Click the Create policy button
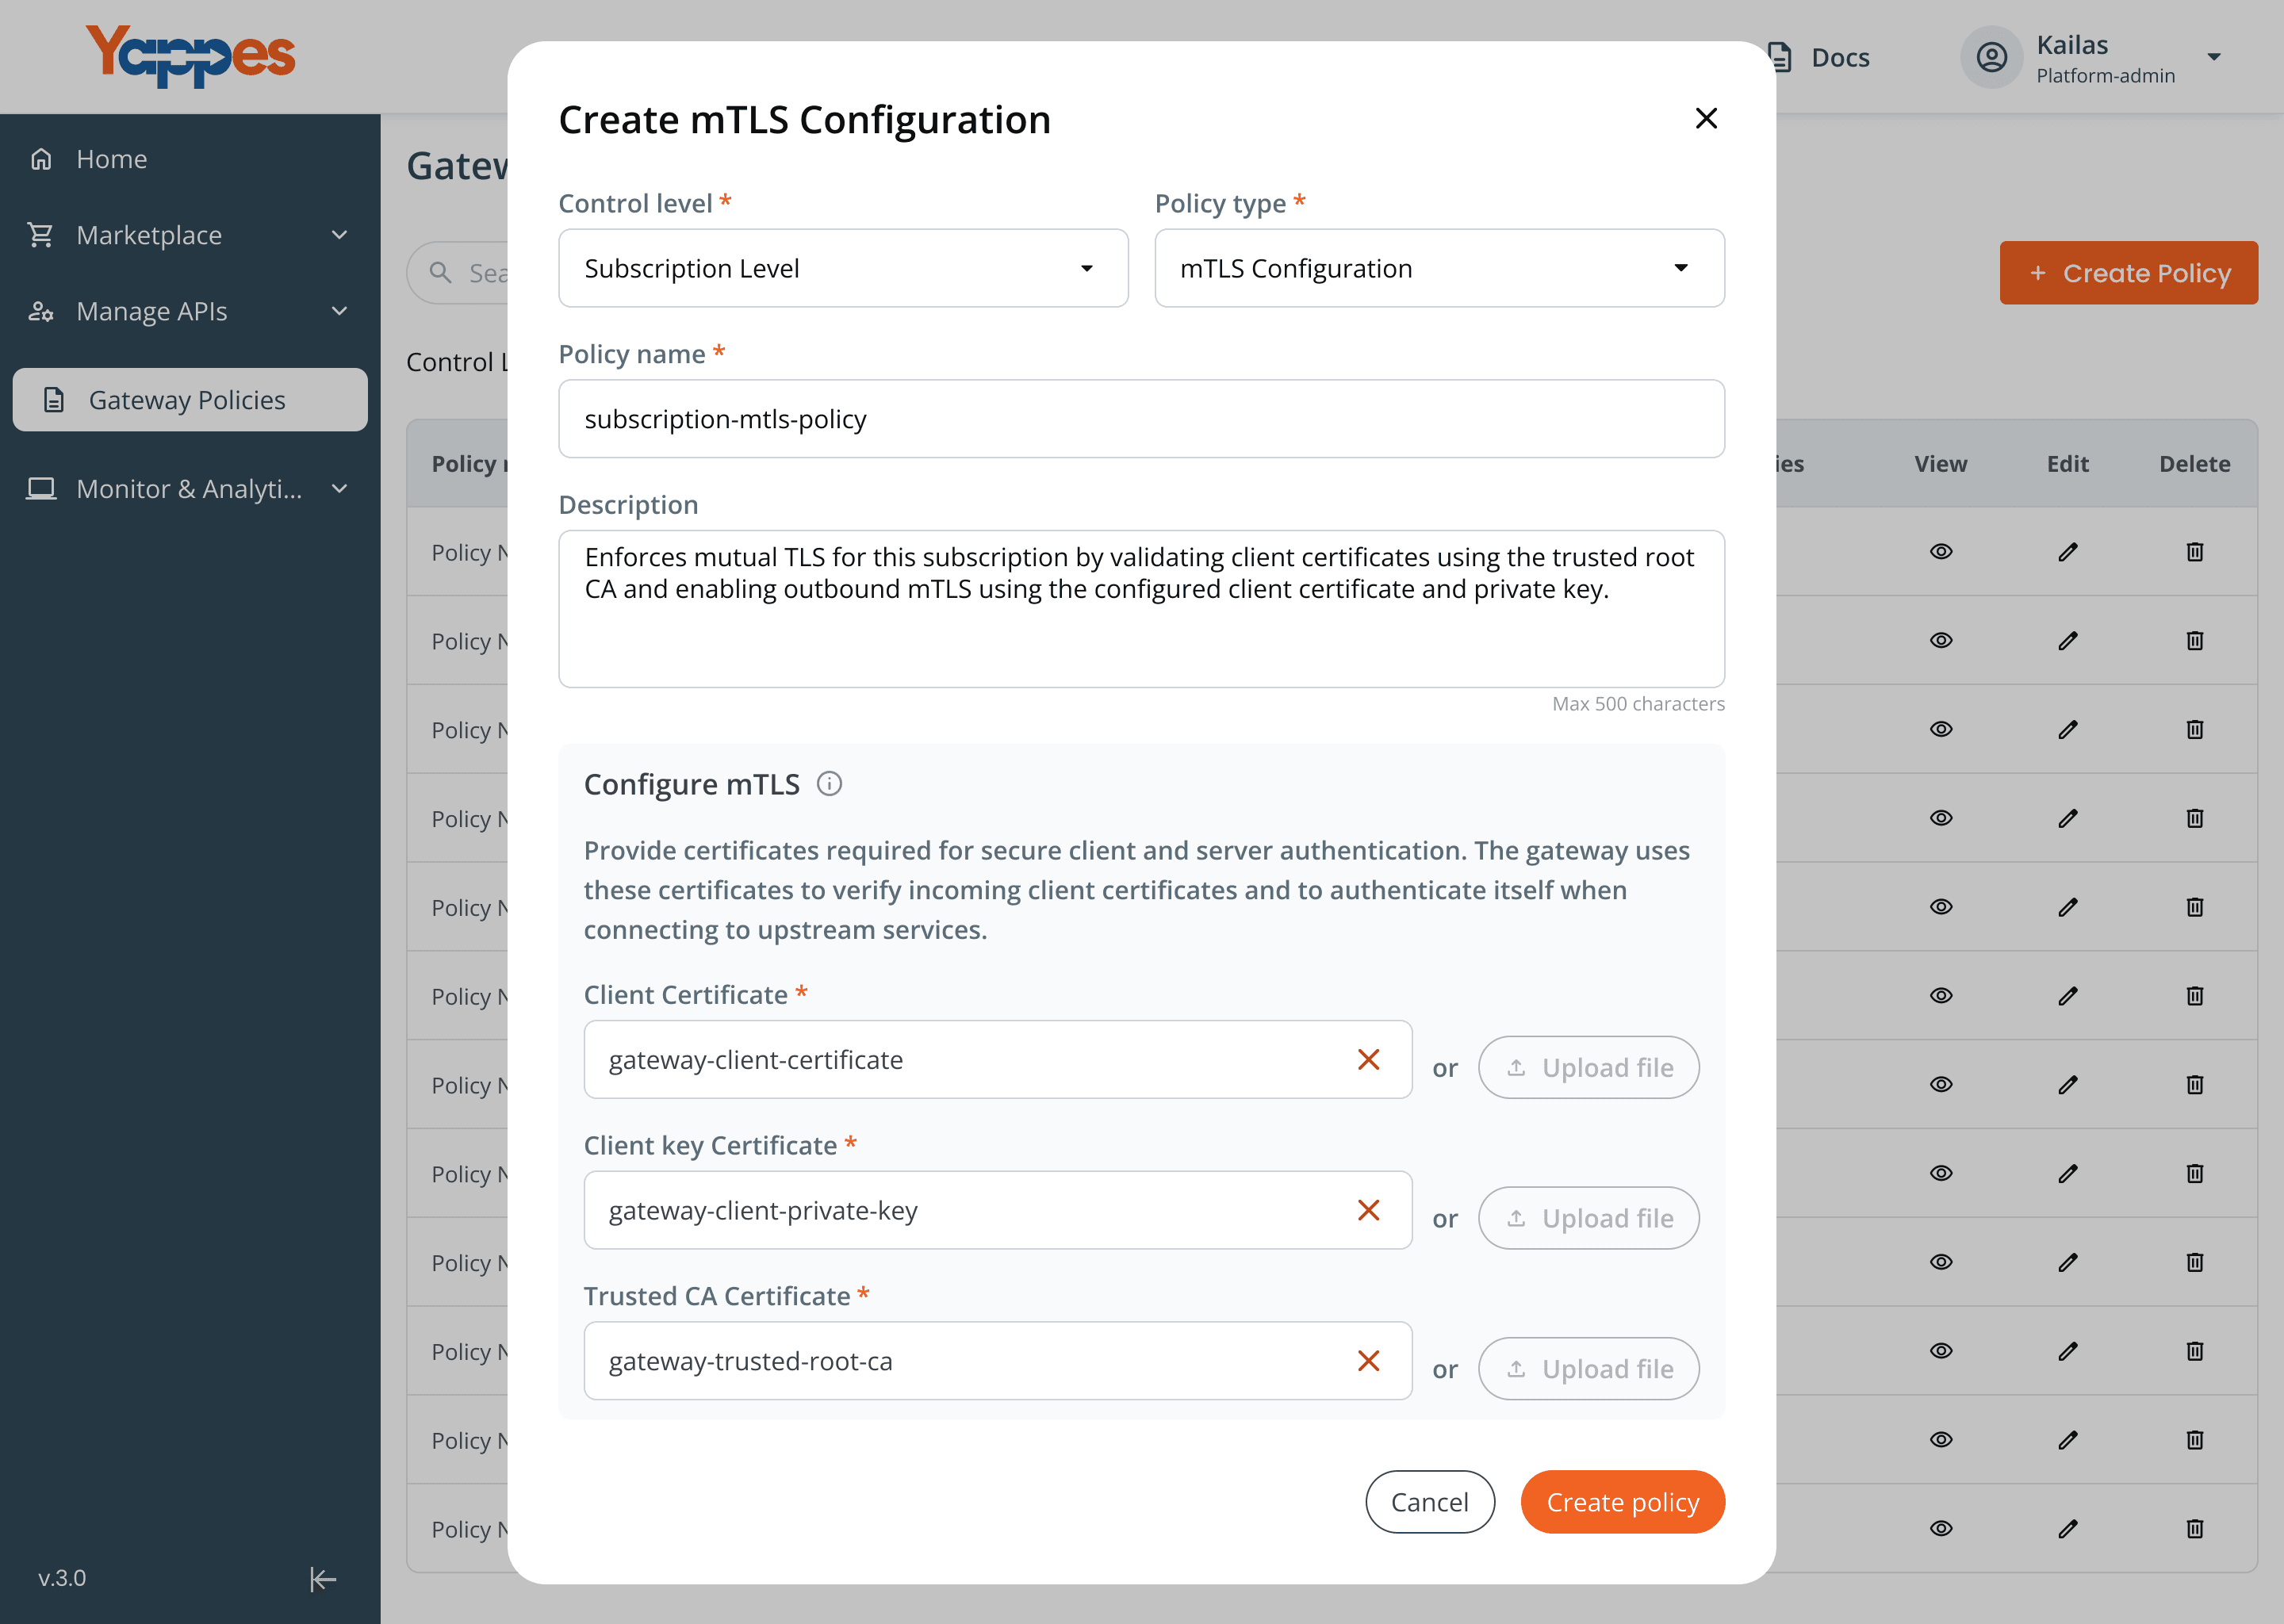 (x=1622, y=1502)
